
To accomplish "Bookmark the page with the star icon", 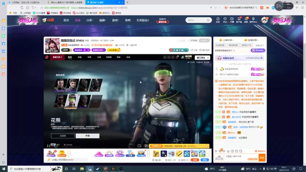I will click(42, 8).
